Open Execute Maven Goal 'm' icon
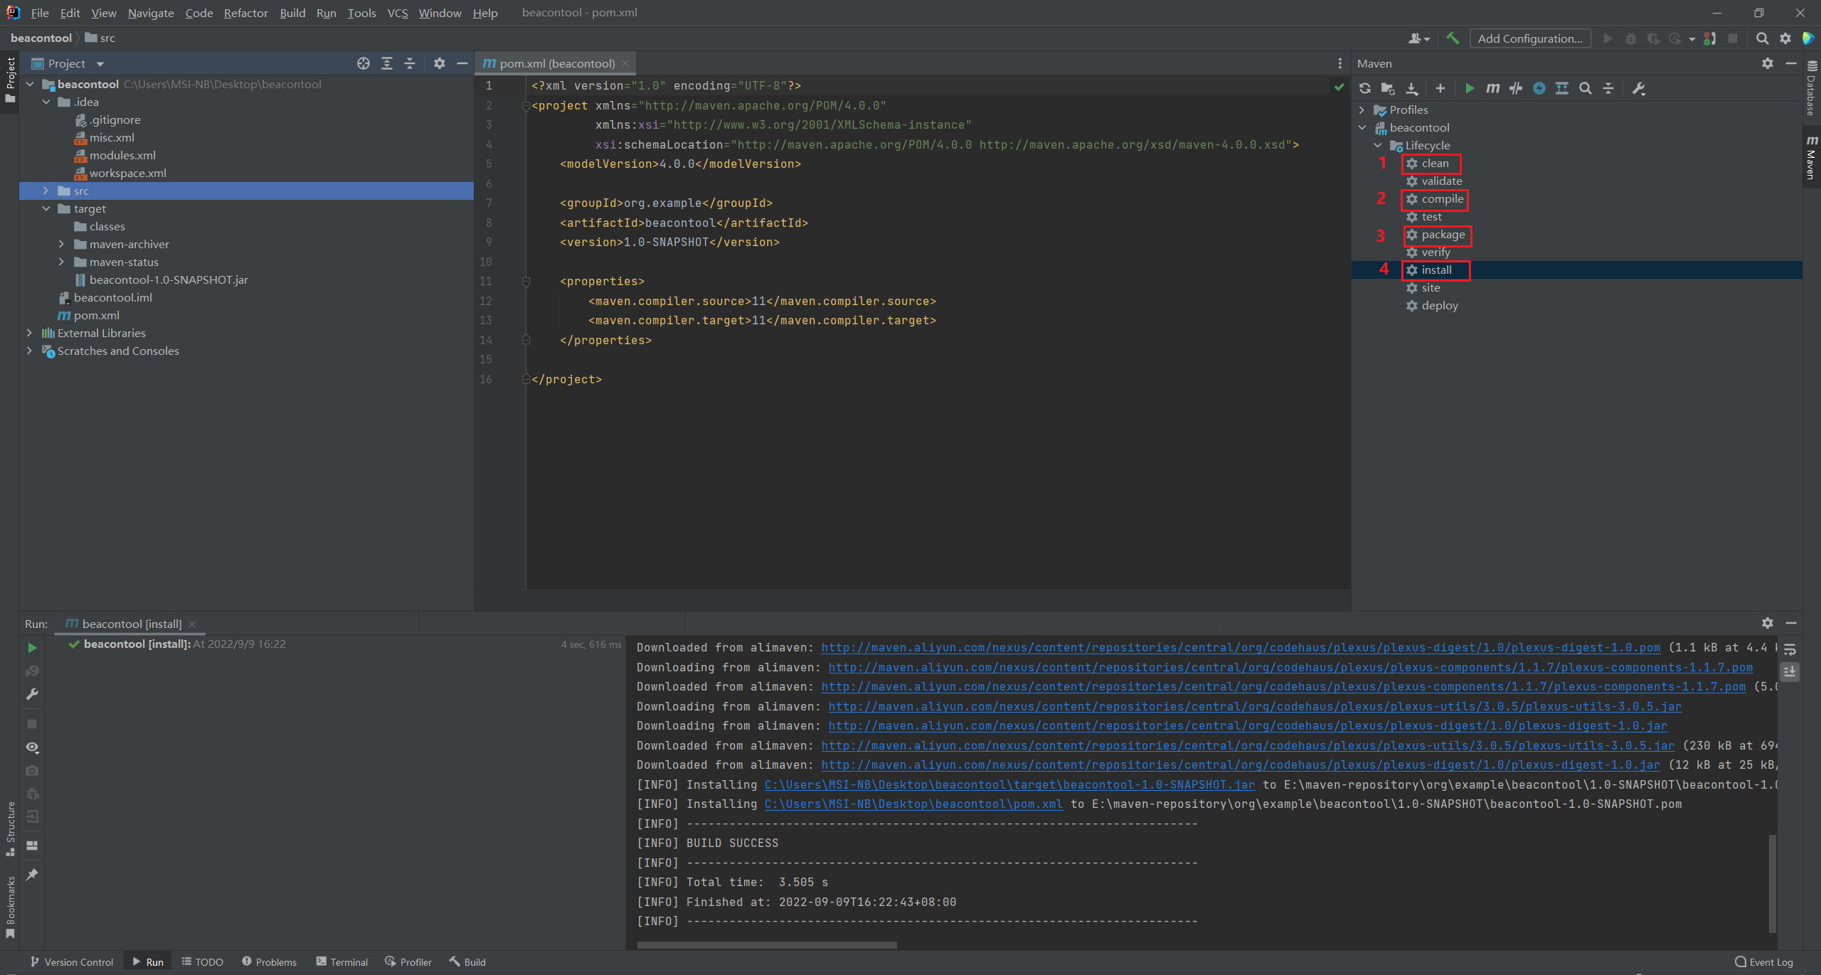Screen dimensions: 1821x975 tap(1493, 88)
